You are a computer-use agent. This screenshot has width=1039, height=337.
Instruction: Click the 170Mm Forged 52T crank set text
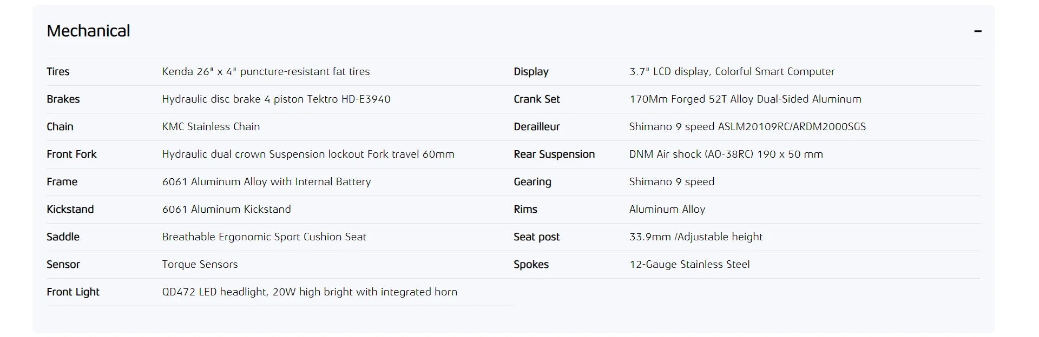[x=745, y=99]
